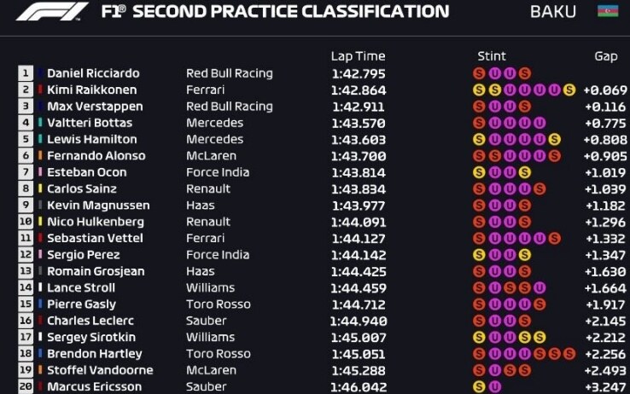Viewport: 630px width, 394px height.
Task: Click Raikkonen's last yellow S stint icon
Action: pos(569,90)
